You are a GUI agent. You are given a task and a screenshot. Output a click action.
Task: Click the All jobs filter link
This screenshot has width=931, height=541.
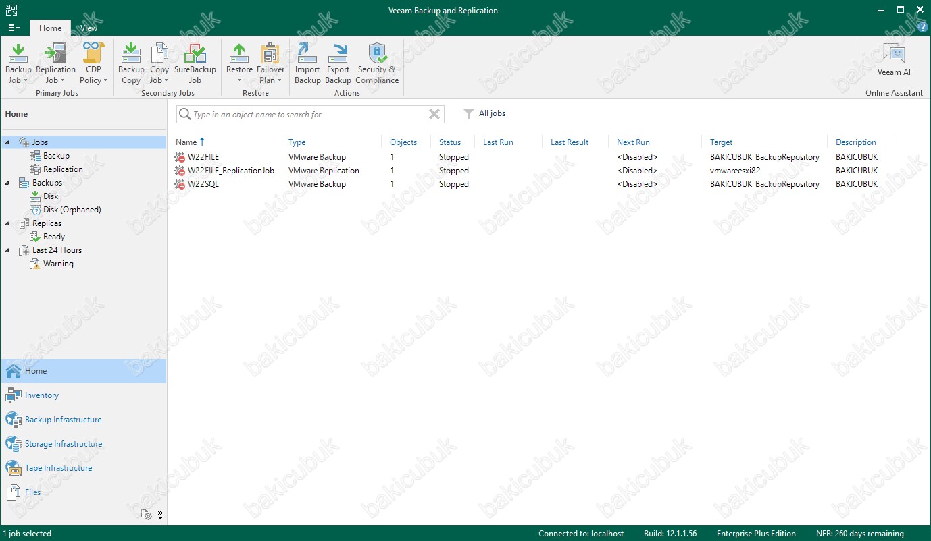point(492,113)
